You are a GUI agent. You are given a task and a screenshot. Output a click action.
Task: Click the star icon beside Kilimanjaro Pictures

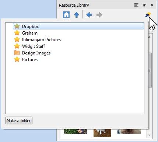tap(17, 39)
